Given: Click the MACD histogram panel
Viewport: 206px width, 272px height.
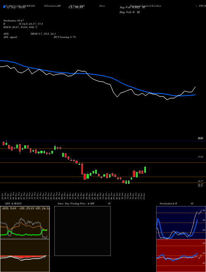Looking at the screenshot, I should pyautogui.click(x=25, y=256).
